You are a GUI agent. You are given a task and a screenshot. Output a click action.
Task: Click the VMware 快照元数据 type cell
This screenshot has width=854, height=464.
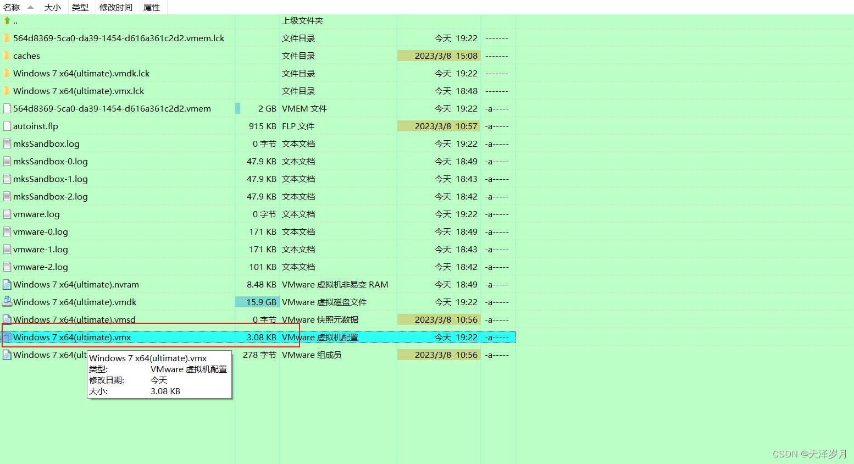[320, 319]
